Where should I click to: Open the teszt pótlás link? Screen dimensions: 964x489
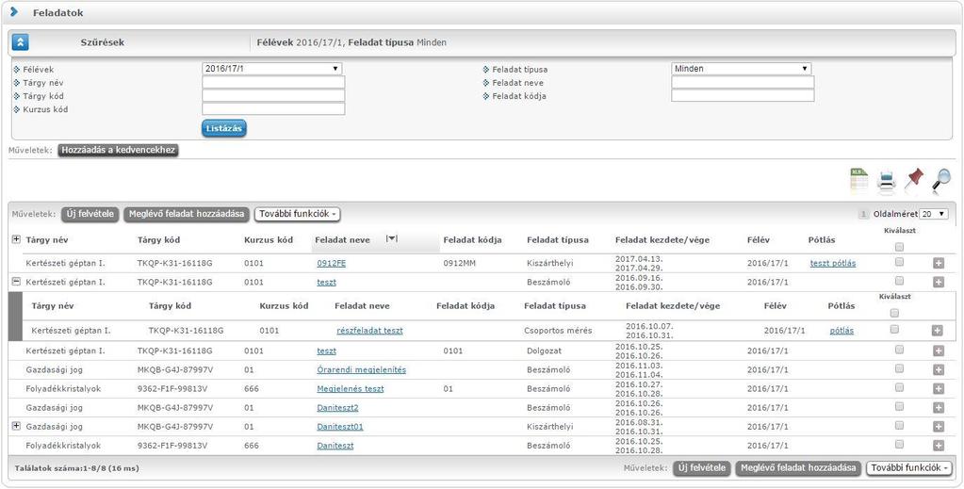pyautogui.click(x=833, y=263)
